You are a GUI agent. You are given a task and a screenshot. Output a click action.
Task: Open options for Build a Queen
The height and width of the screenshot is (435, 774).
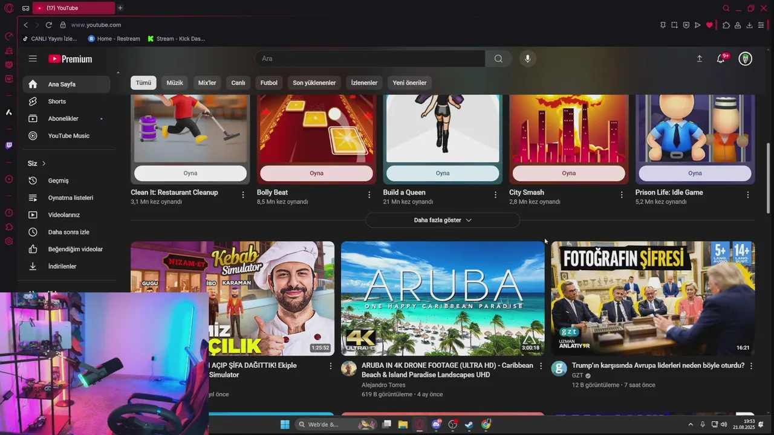coord(495,195)
